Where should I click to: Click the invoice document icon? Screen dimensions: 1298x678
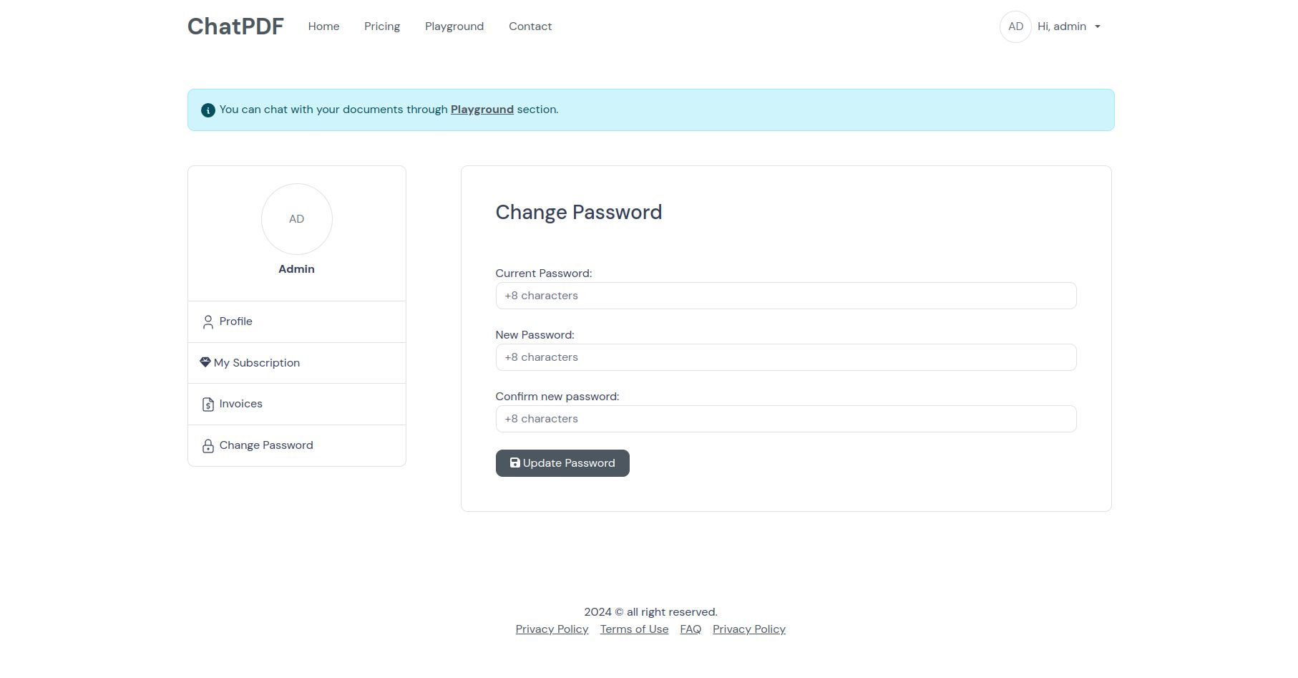pos(208,405)
